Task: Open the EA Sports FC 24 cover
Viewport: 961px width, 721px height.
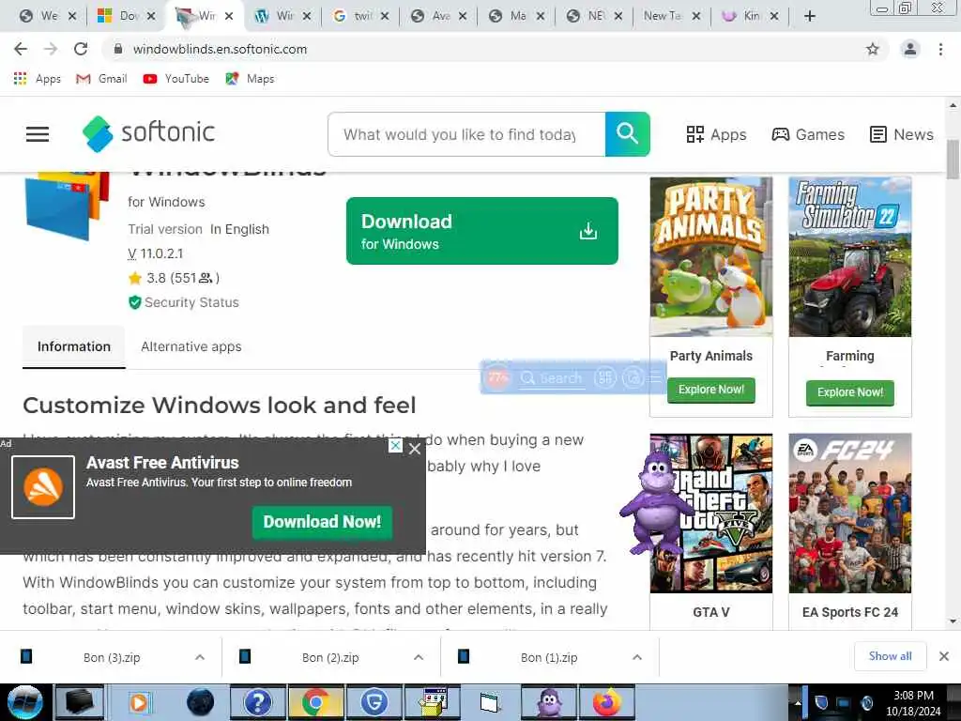Action: (x=850, y=514)
